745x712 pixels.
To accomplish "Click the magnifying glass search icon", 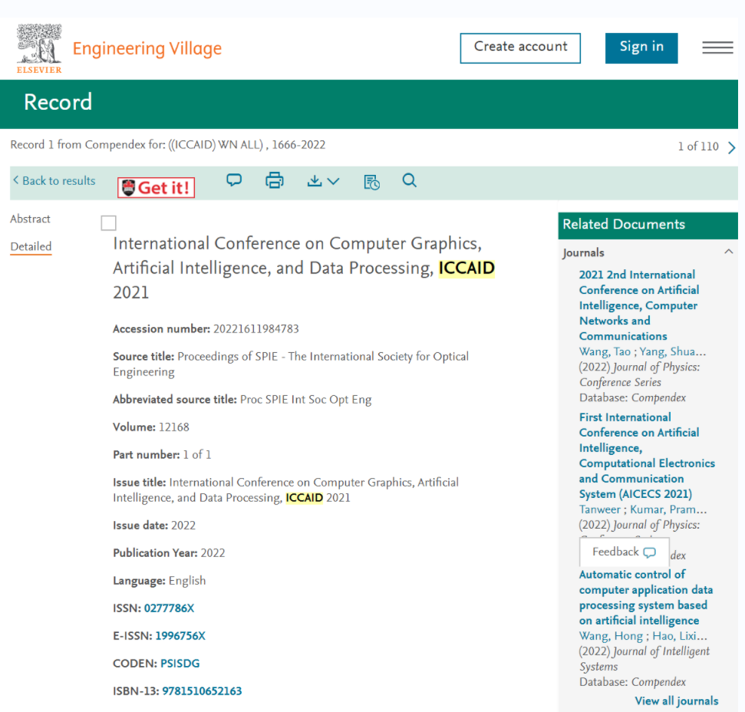I will [x=409, y=180].
